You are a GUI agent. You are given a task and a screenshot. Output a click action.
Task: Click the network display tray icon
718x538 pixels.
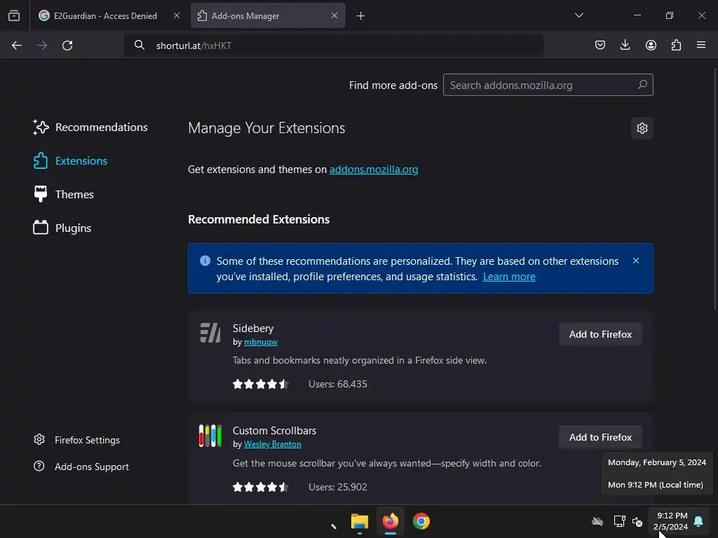(x=619, y=521)
